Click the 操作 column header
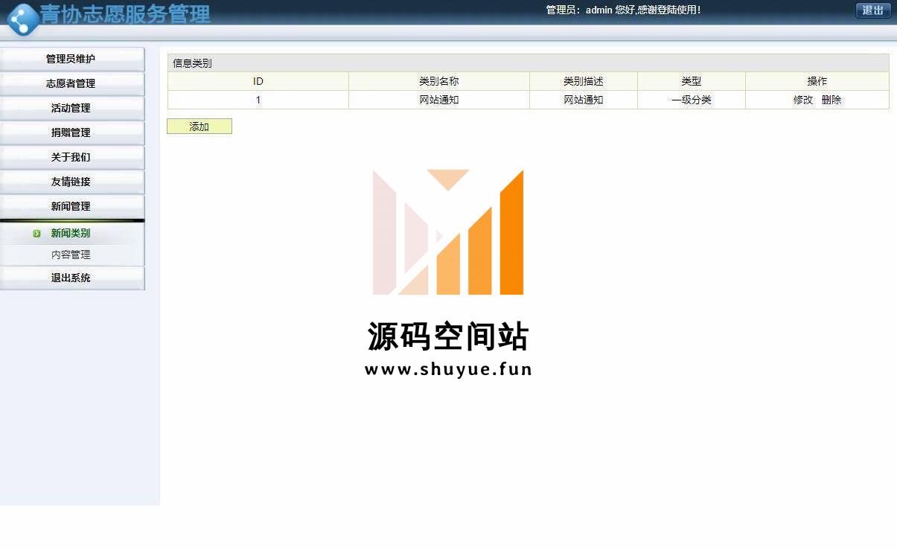897x550 pixels. (817, 81)
